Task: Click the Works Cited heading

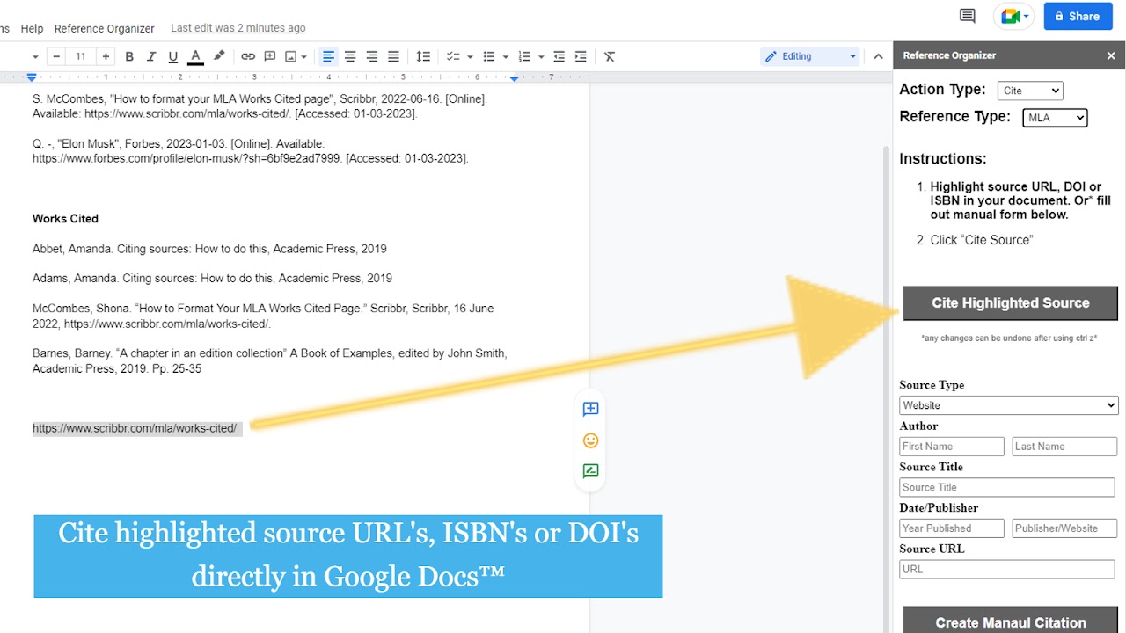Action: pos(65,219)
